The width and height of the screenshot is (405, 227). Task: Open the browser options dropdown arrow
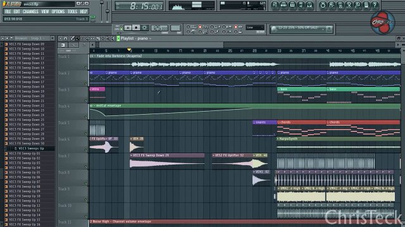coord(3,38)
